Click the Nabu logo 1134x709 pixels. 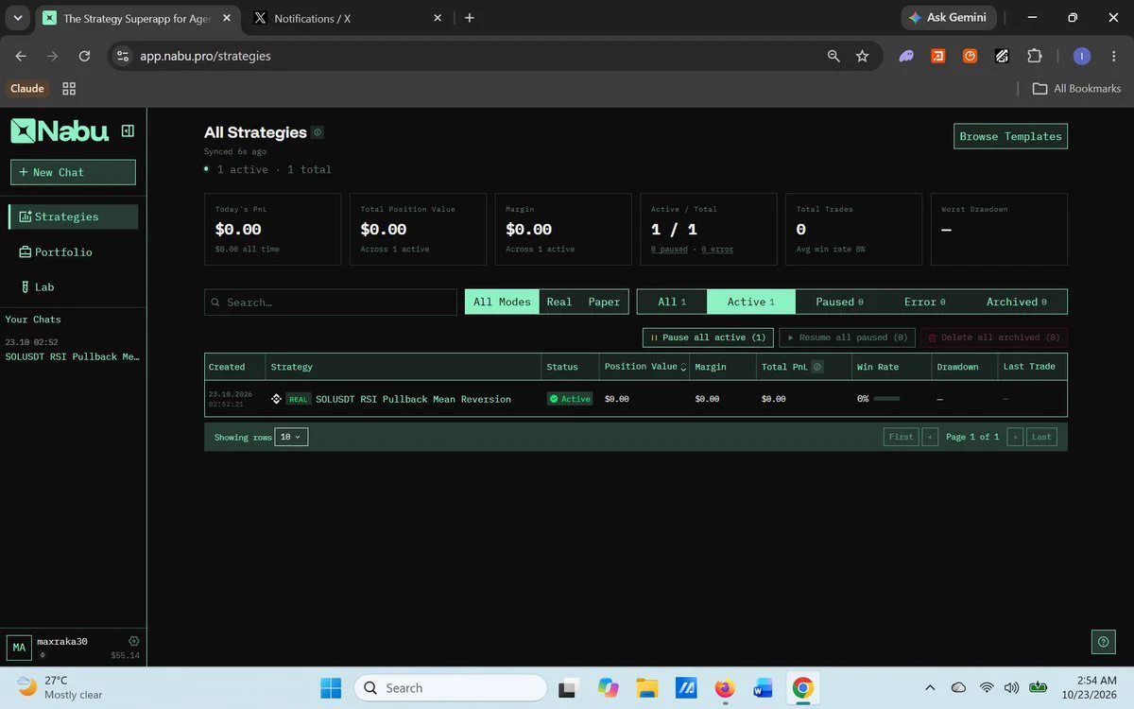pyautogui.click(x=60, y=131)
